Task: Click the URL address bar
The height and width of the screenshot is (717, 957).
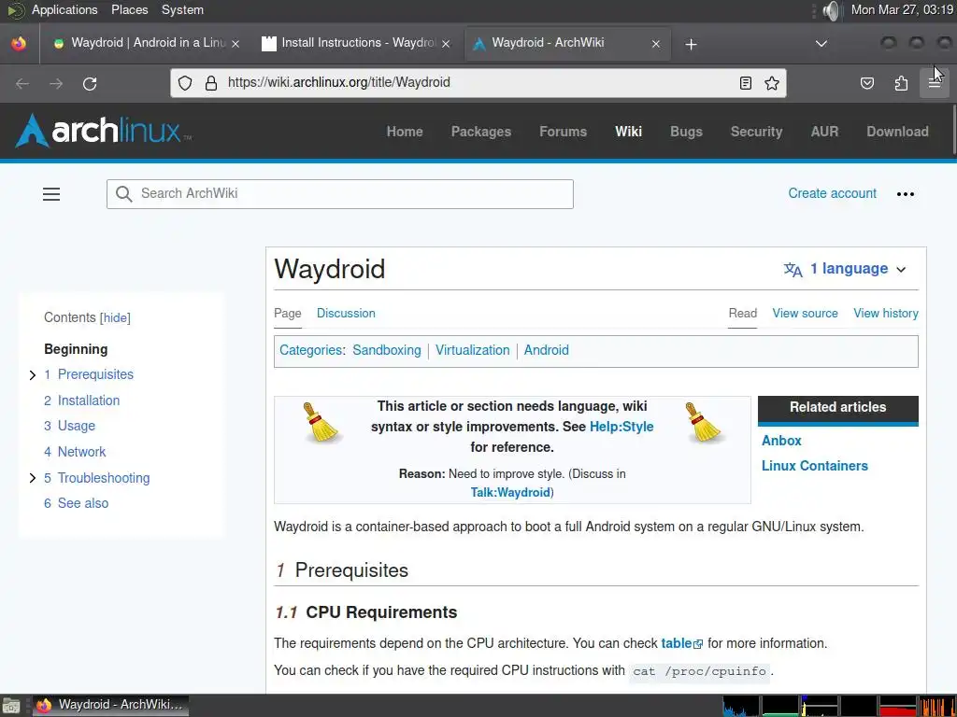Action: click(478, 83)
